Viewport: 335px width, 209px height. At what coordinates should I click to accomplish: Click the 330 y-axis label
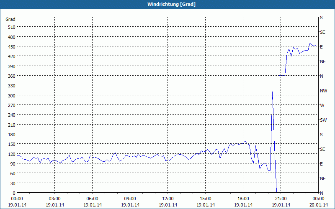click(12, 86)
